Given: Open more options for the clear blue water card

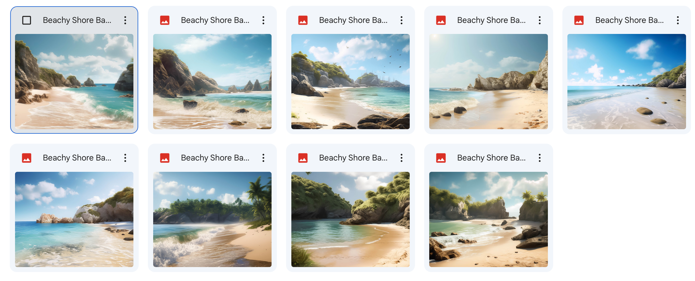Looking at the screenshot, I should 125,158.
